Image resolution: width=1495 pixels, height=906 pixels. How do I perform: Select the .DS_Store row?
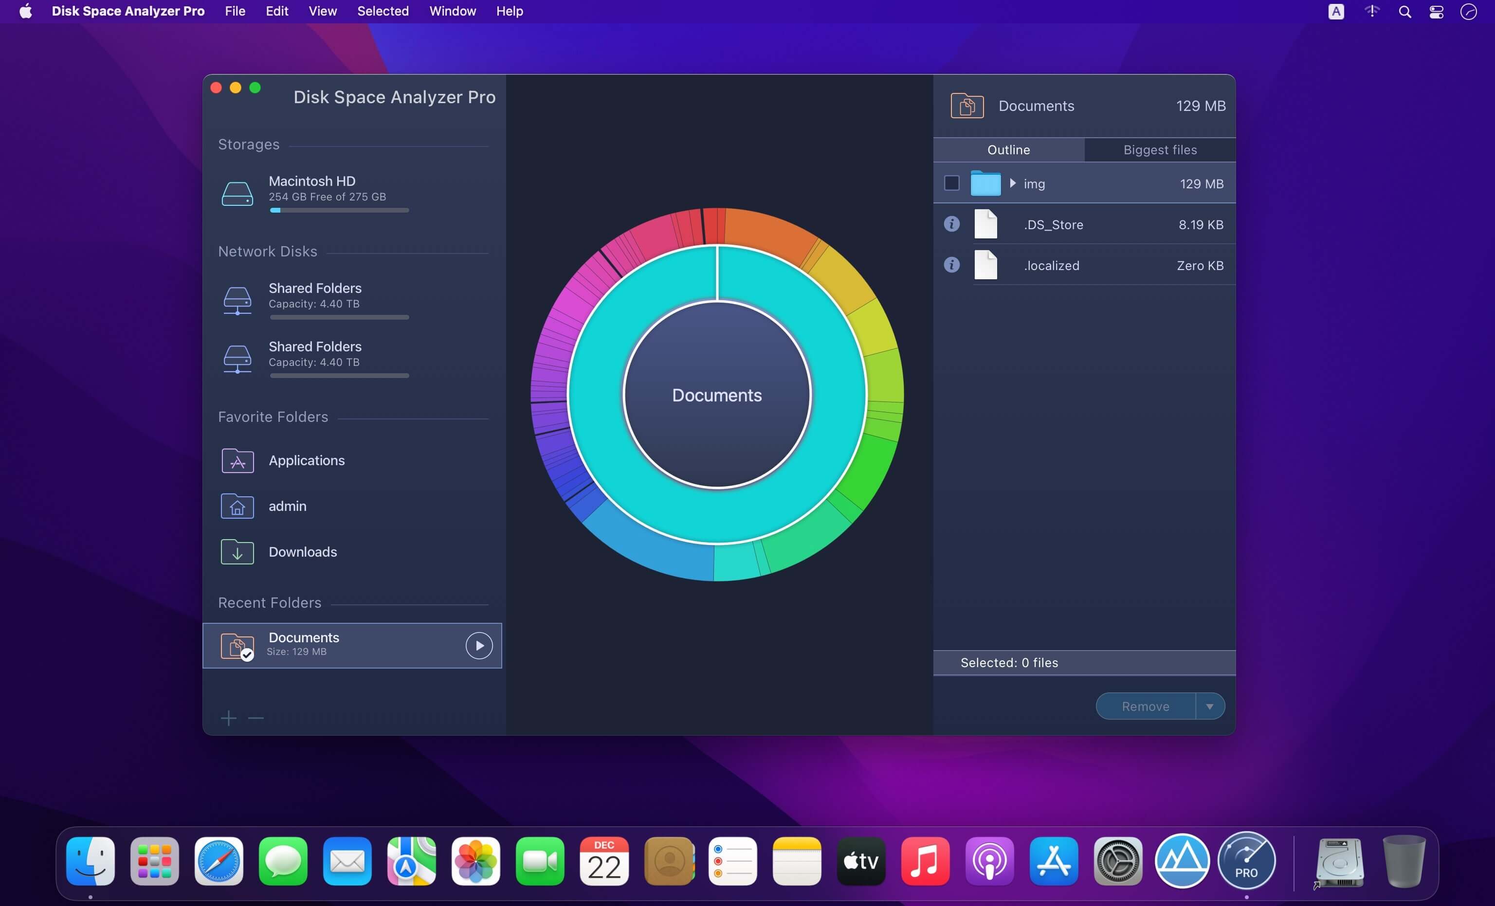pos(1084,224)
